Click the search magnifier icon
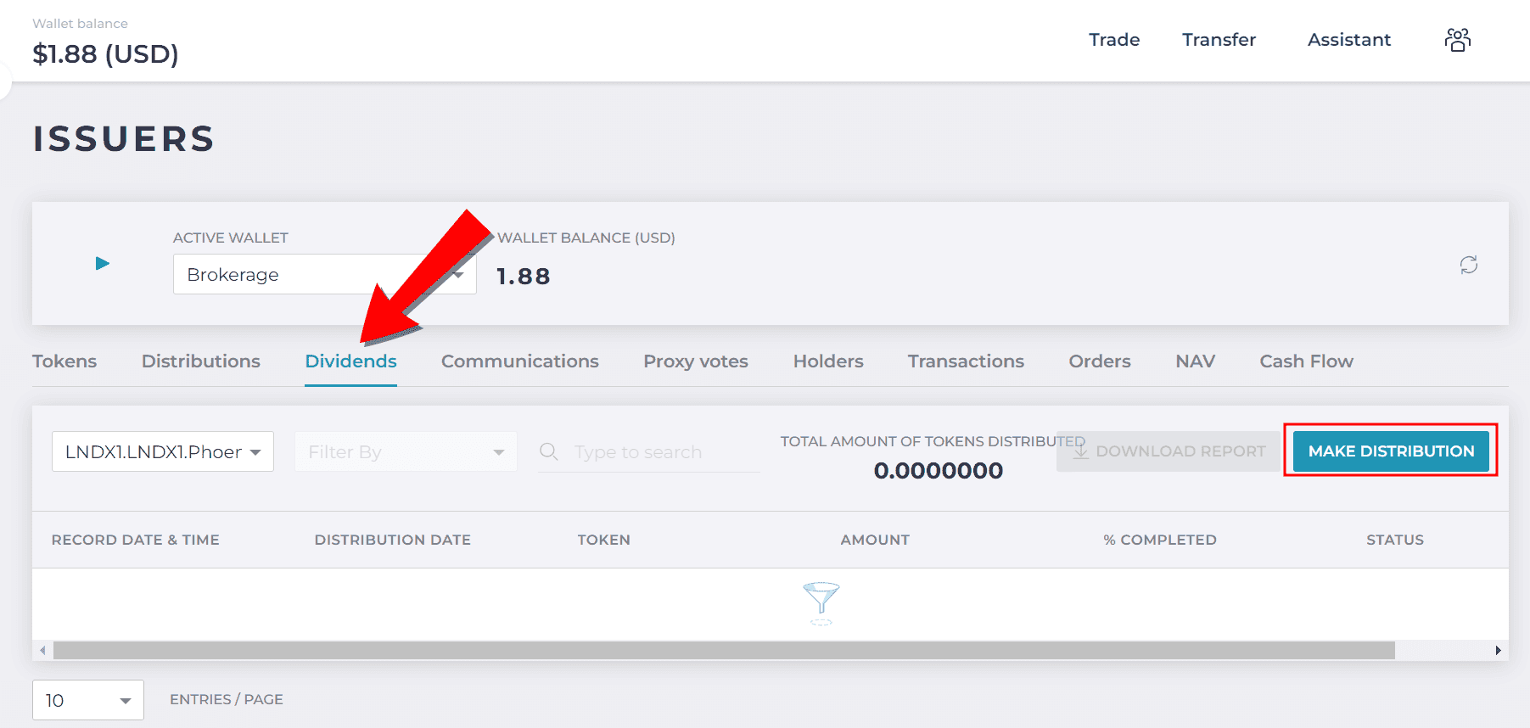Screen dimensions: 1530x728 pos(549,451)
